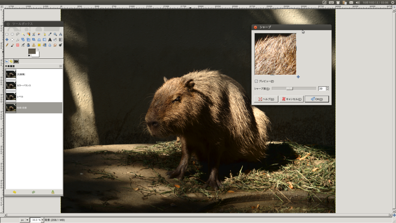Select the Paintbrush tool
The image size is (396, 223).
[x=12, y=45]
